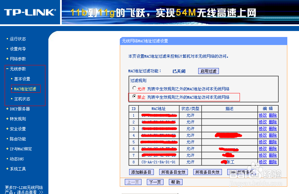Expand the 网络参数 menu

coord(18,59)
